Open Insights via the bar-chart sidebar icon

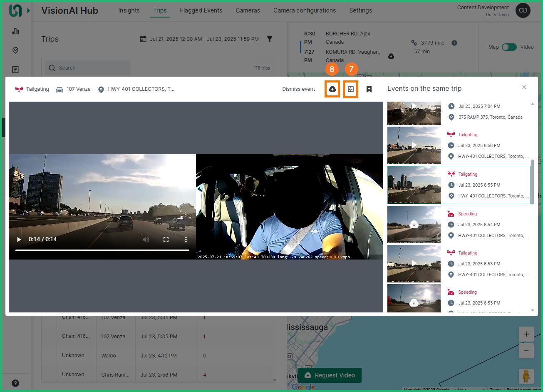[15, 31]
